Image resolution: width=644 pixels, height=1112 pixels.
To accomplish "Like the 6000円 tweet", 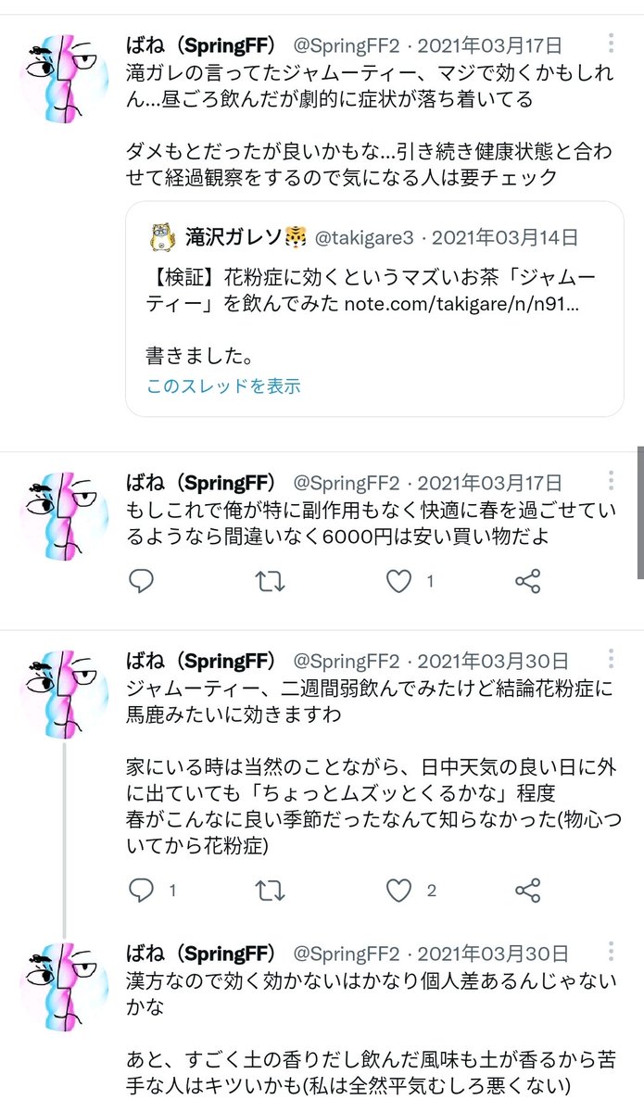I will [x=398, y=581].
